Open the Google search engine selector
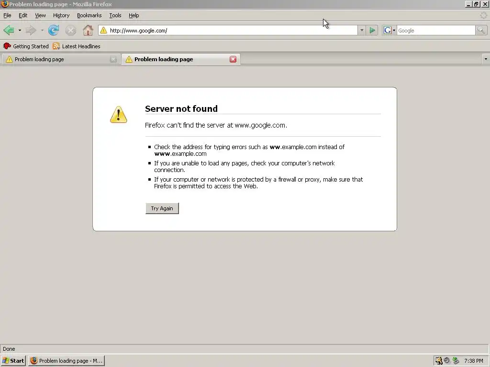490x367 pixels. click(x=390, y=30)
